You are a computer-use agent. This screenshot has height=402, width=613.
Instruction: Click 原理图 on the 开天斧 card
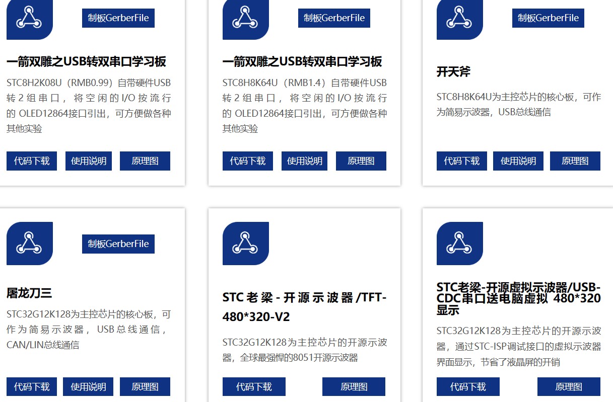575,161
